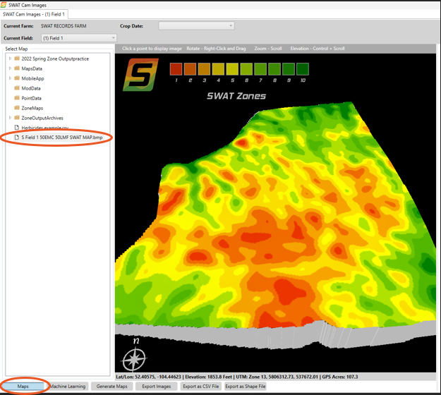Image resolution: width=441 pixels, height=395 pixels.
Task: Select zone 8 green legend swatch
Action: (274, 69)
